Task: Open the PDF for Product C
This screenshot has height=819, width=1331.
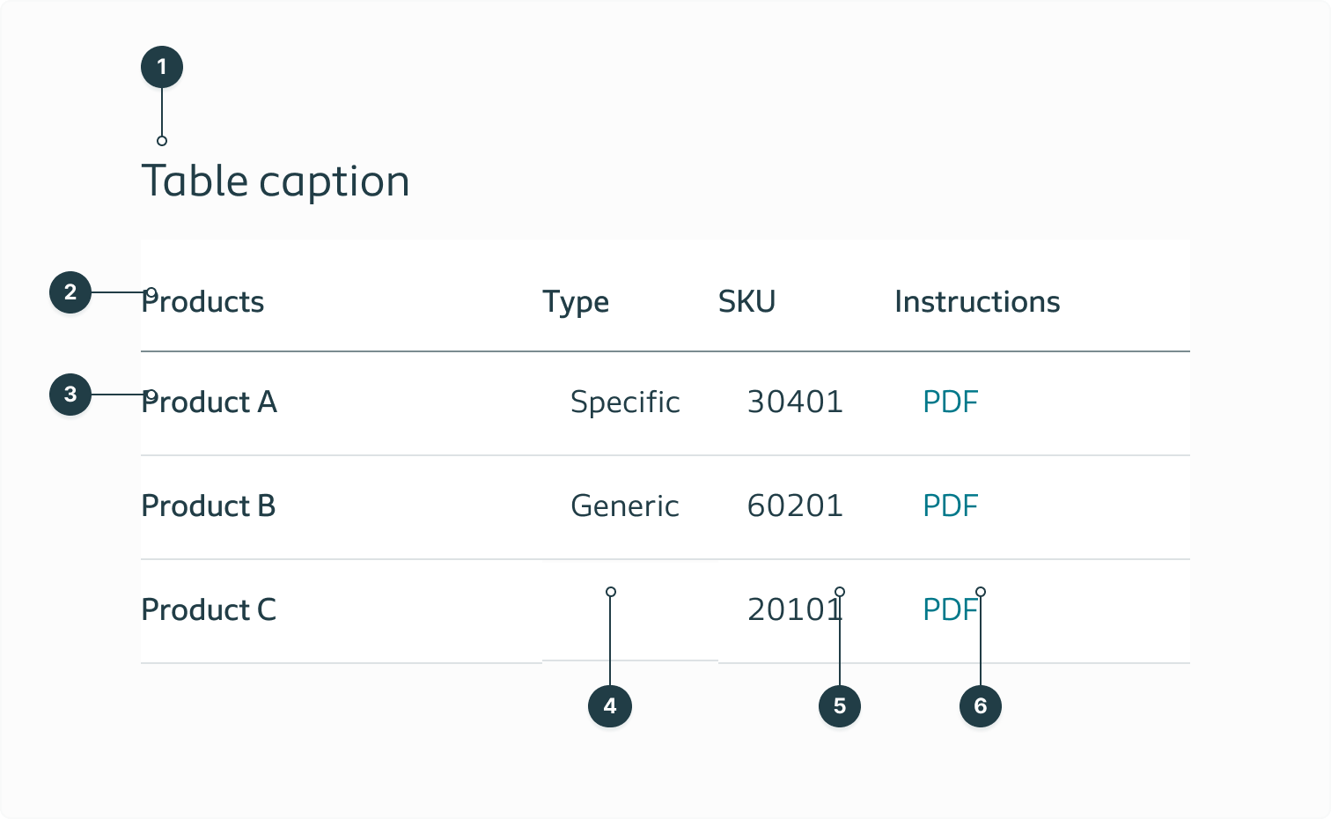Action: [950, 609]
